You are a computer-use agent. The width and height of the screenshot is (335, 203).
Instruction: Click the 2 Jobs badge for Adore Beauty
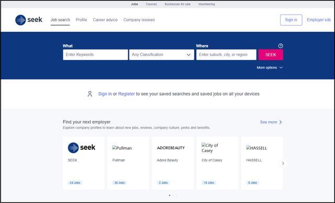(163, 183)
